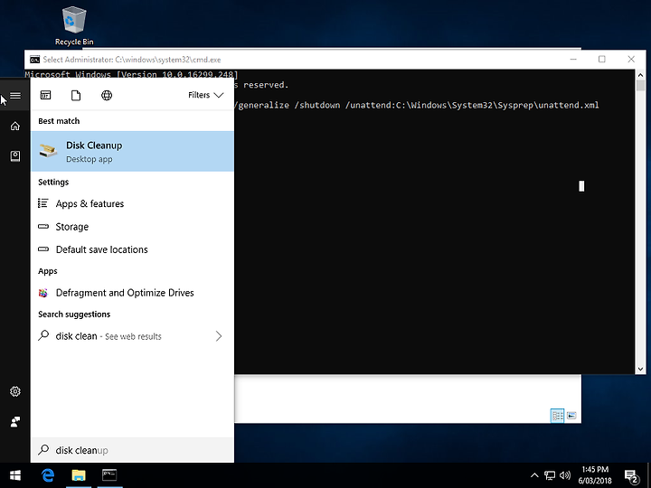Viewport: 651px width, 488px height.
Task: Switch Explorer window to large icons view
Action: [571, 416]
